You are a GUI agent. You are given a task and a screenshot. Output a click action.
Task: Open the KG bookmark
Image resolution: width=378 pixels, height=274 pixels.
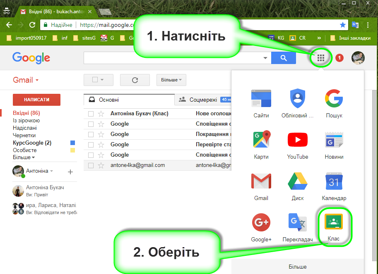[276, 38]
